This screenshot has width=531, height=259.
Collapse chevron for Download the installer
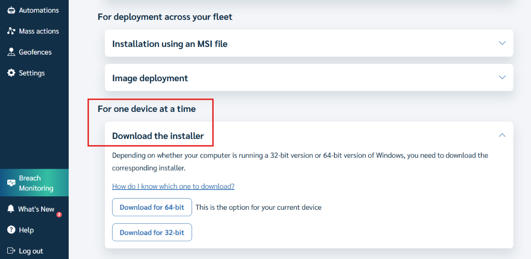coord(502,135)
